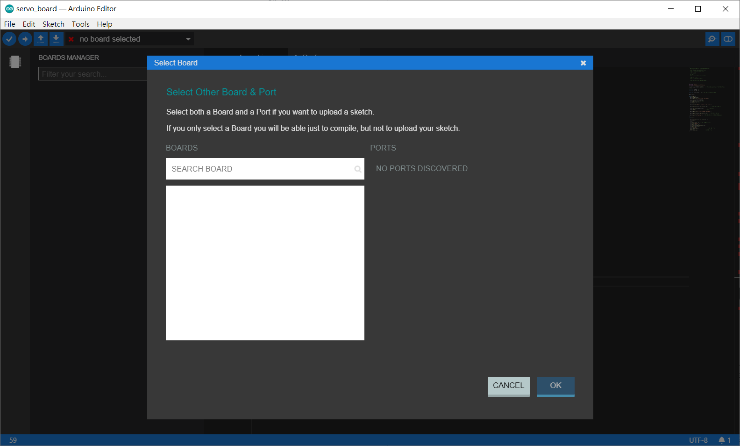
Task: Click the 'Select Other Board & Port' heading
Action: (221, 92)
